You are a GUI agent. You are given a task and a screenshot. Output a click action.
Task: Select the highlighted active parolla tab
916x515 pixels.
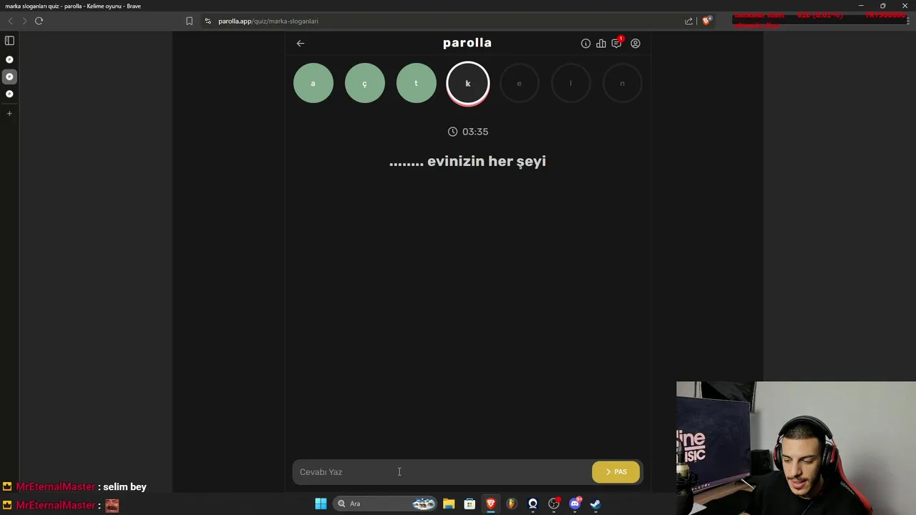(x=9, y=77)
